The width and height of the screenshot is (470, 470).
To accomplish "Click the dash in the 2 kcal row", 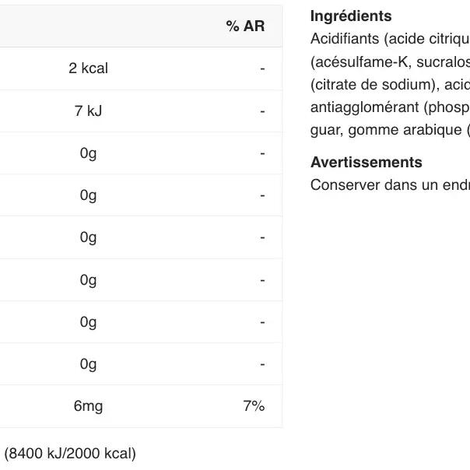I will pos(263,68).
